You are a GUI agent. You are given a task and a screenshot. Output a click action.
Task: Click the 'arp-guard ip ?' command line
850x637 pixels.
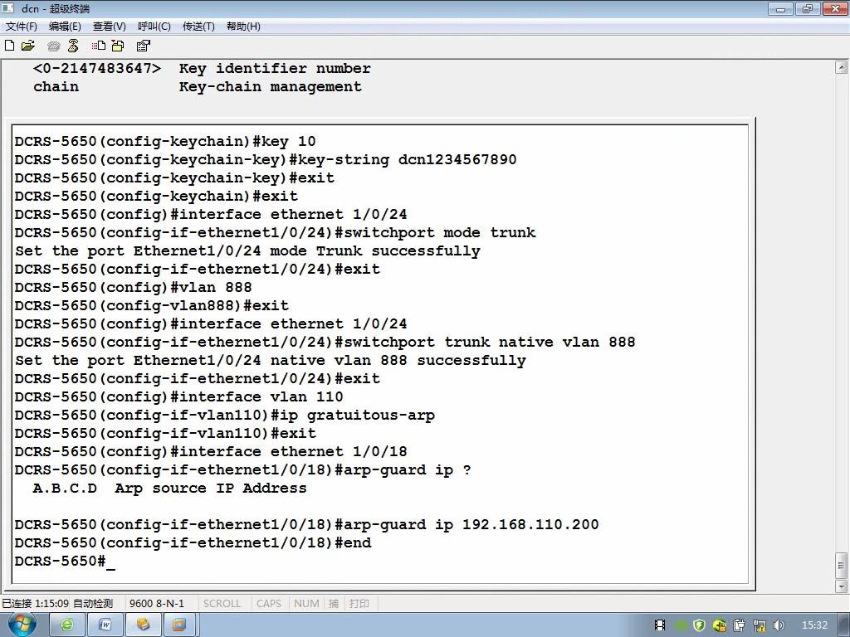[243, 470]
